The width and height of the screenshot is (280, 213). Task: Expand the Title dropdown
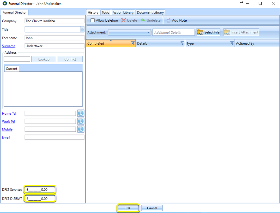(x=82, y=29)
